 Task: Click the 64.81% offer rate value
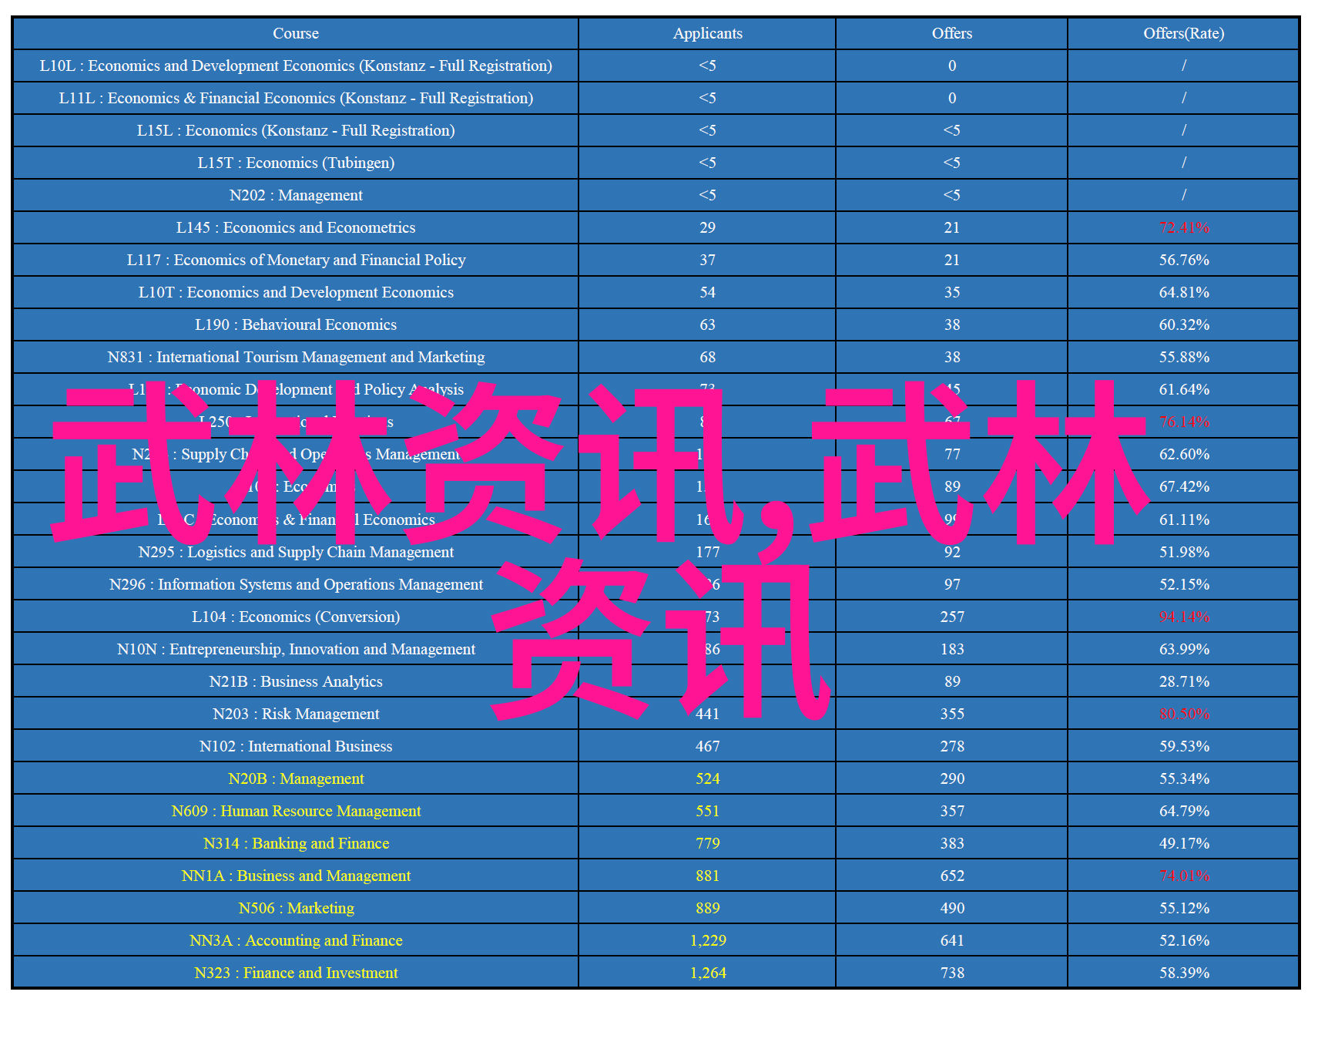(x=1184, y=292)
